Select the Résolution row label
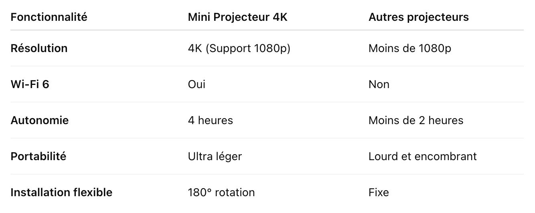The image size is (535, 213). (x=39, y=48)
